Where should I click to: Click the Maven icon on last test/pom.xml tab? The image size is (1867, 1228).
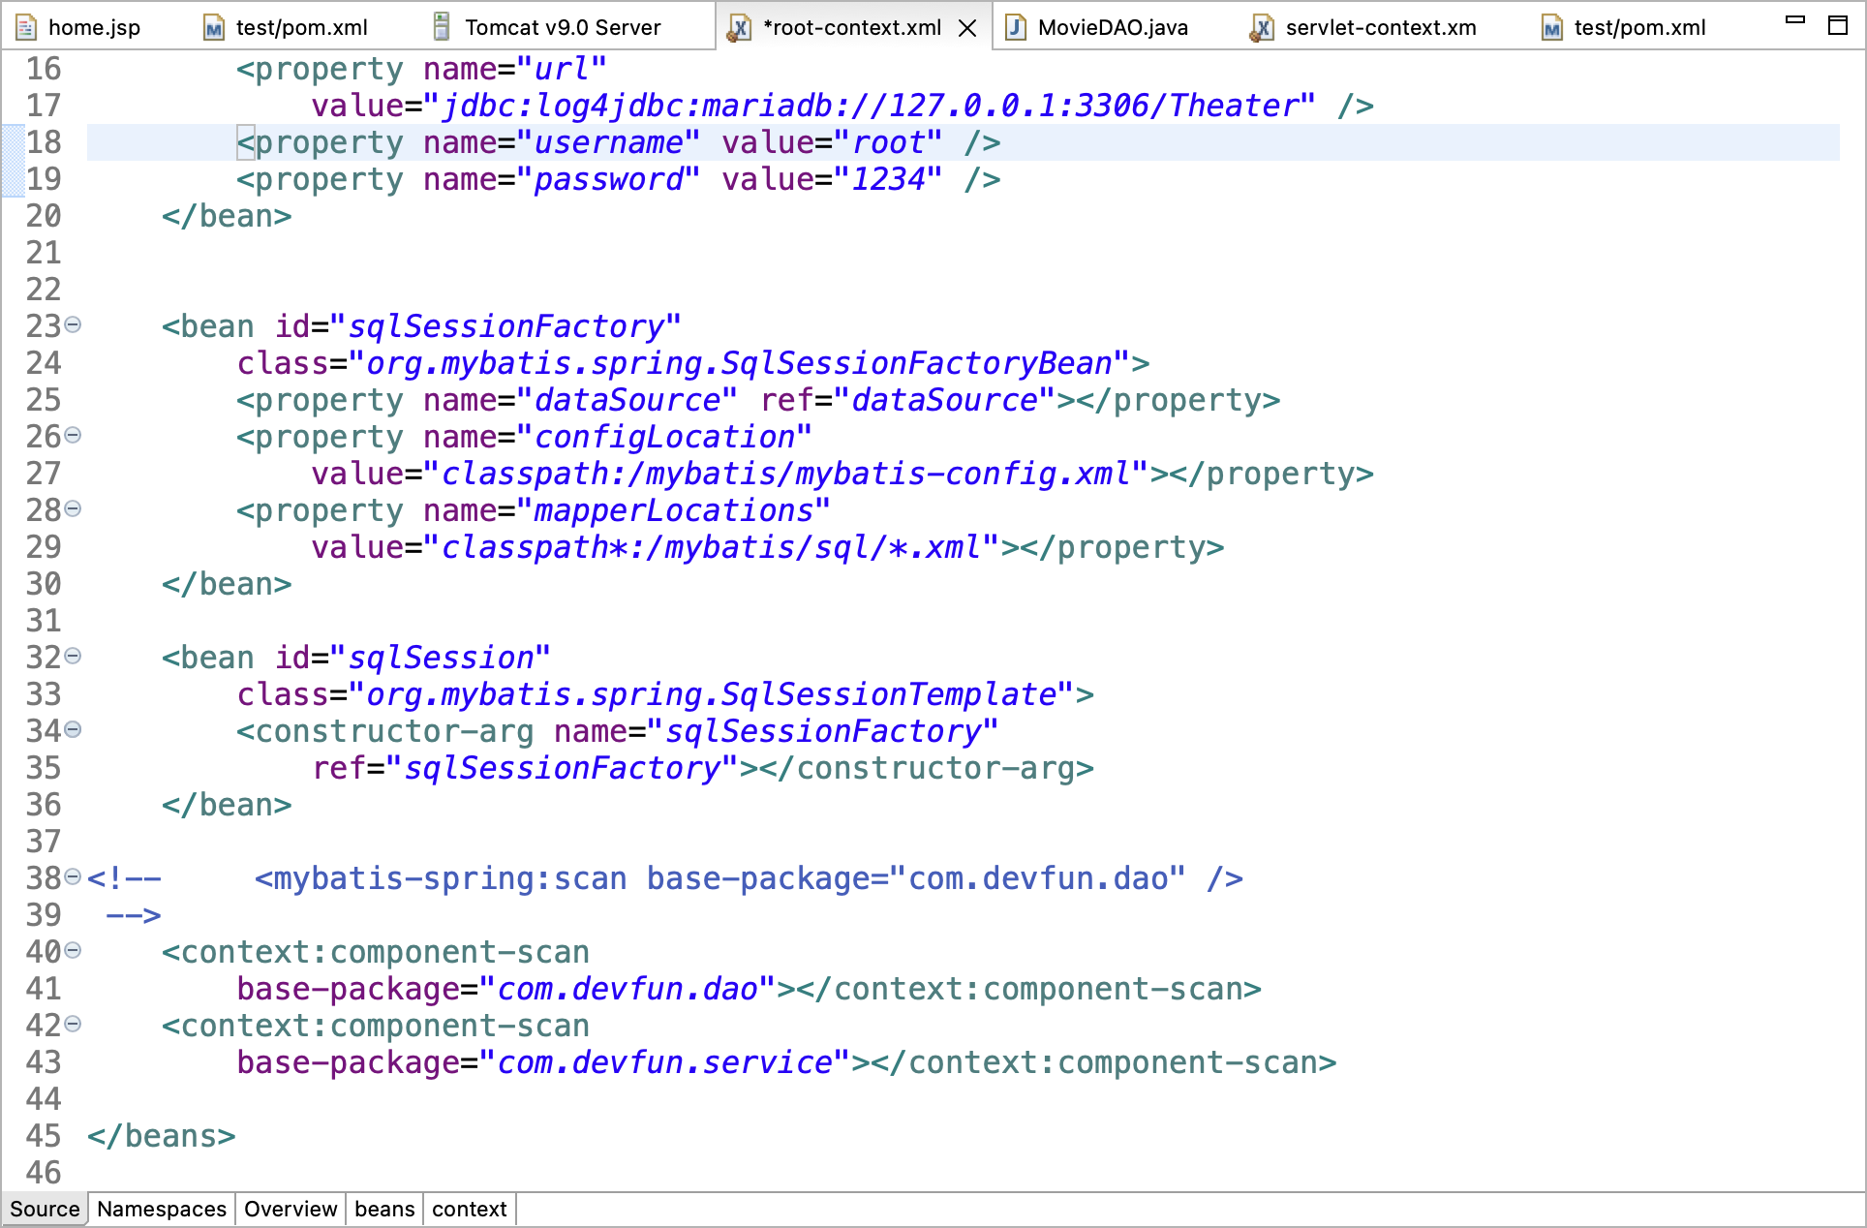[x=1552, y=28]
